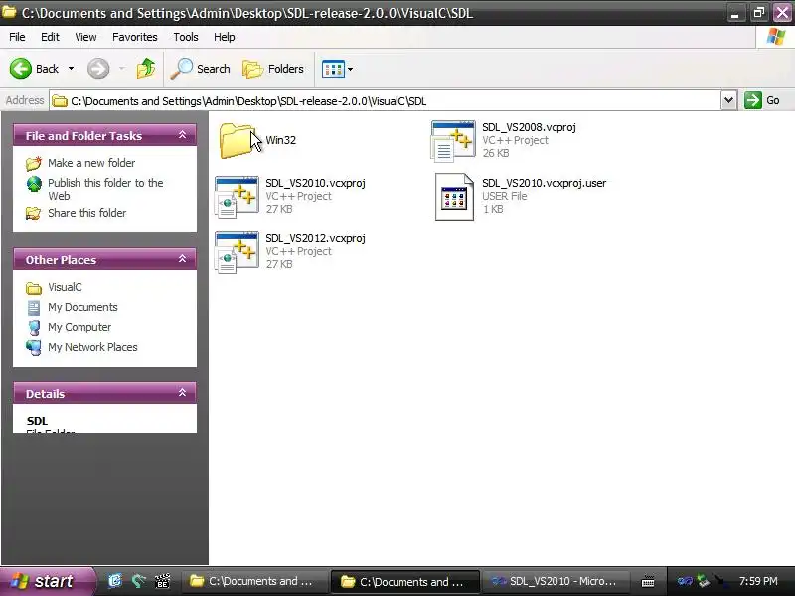
Task: Click the Windows flag logo throbber
Action: tap(775, 37)
